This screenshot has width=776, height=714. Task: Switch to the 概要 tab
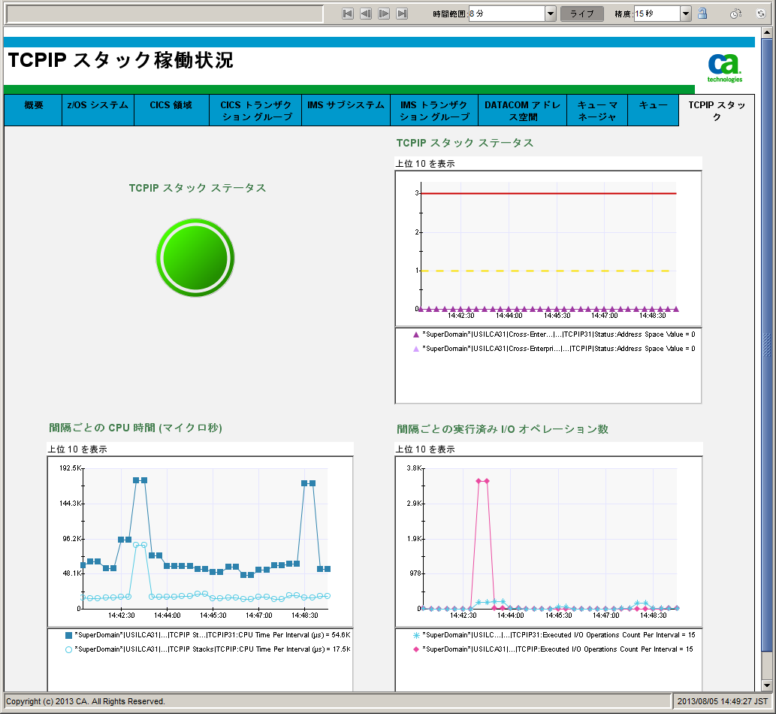pyautogui.click(x=32, y=109)
